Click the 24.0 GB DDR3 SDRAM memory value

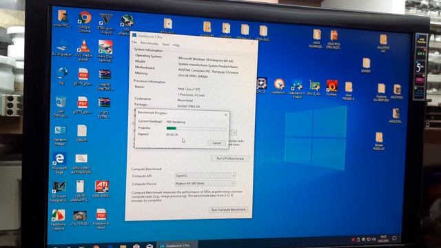click(193, 76)
